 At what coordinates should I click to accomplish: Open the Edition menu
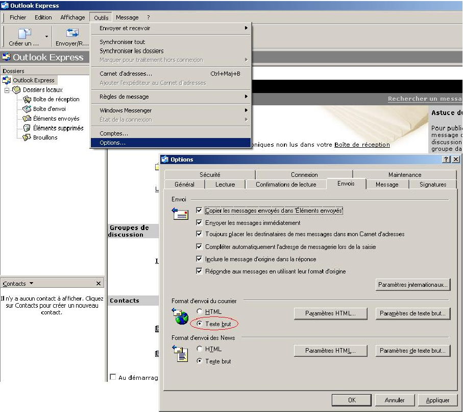[x=43, y=17]
